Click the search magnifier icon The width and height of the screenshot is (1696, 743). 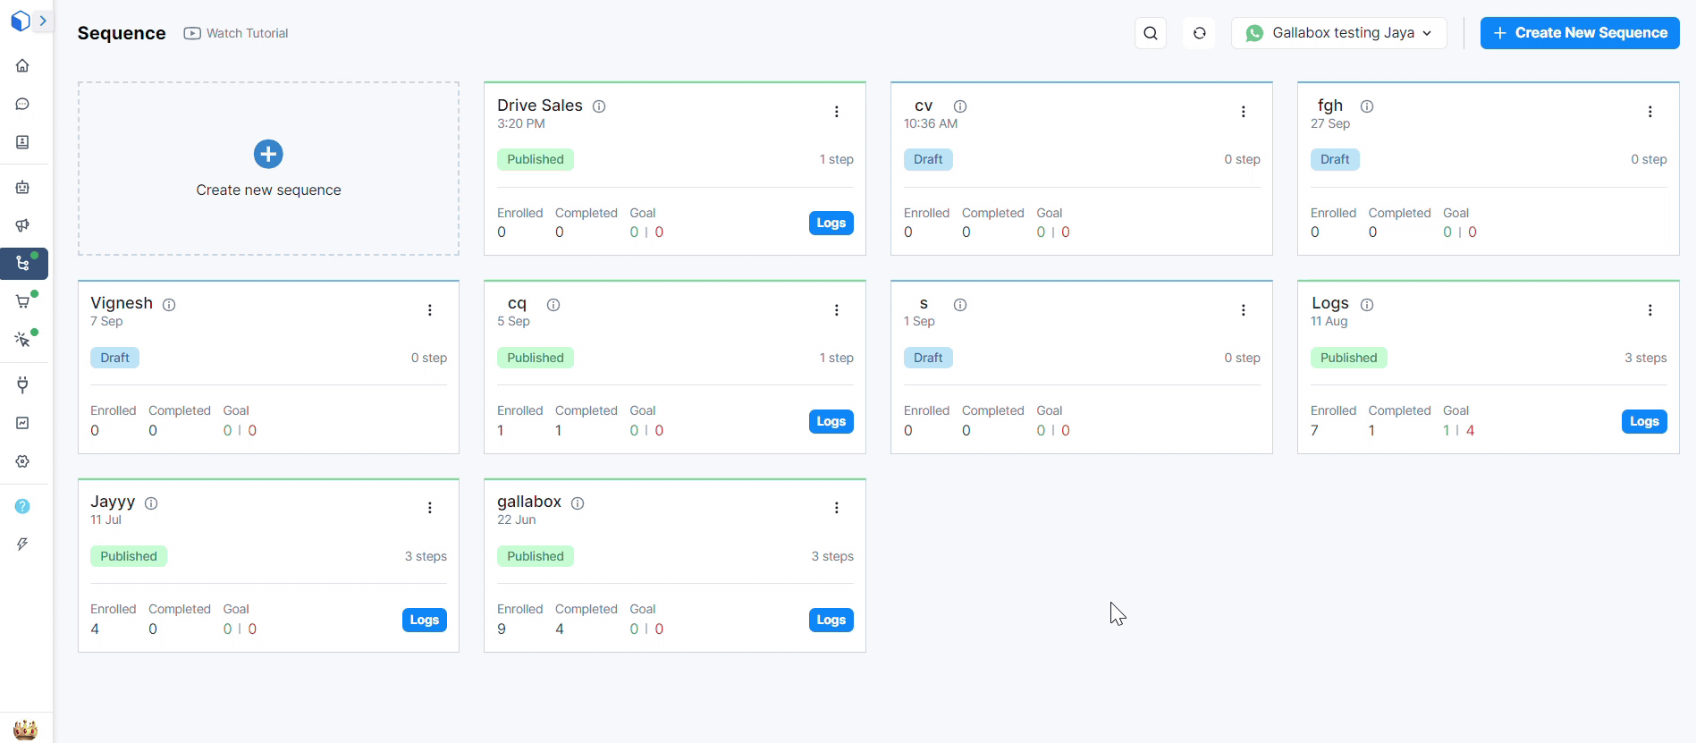pos(1151,33)
